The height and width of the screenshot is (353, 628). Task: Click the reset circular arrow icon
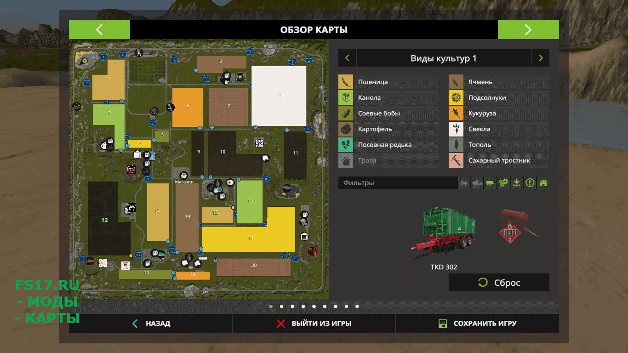(483, 283)
